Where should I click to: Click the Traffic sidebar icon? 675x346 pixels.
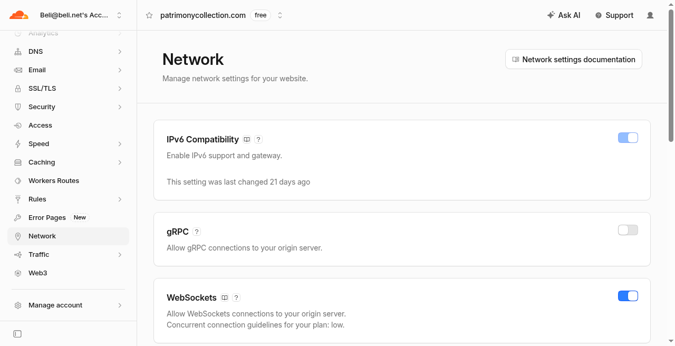18,255
